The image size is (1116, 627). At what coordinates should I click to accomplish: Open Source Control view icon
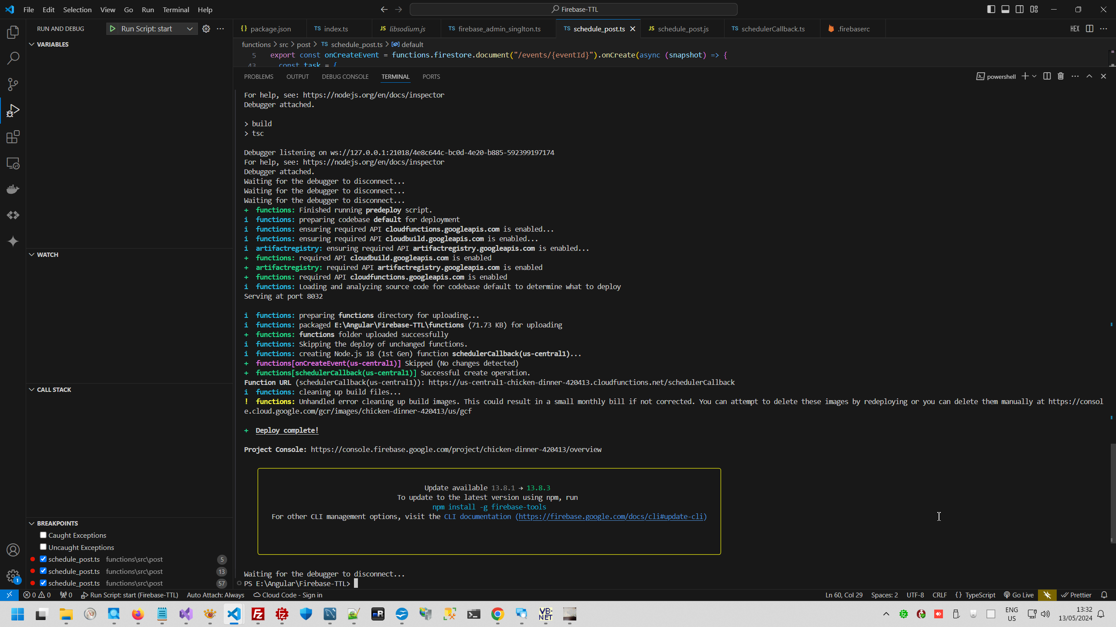pyautogui.click(x=13, y=84)
